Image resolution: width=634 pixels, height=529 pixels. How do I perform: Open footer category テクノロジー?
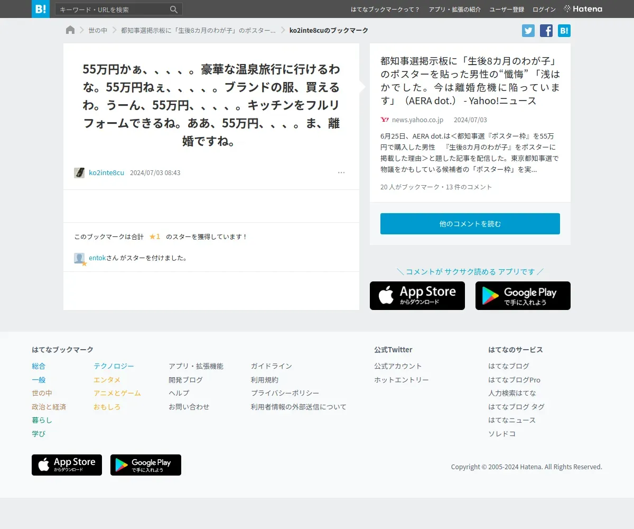pos(114,366)
